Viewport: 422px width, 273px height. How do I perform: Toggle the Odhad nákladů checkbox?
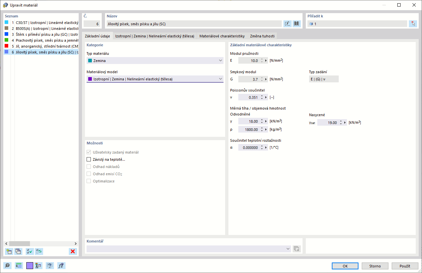pos(89,167)
